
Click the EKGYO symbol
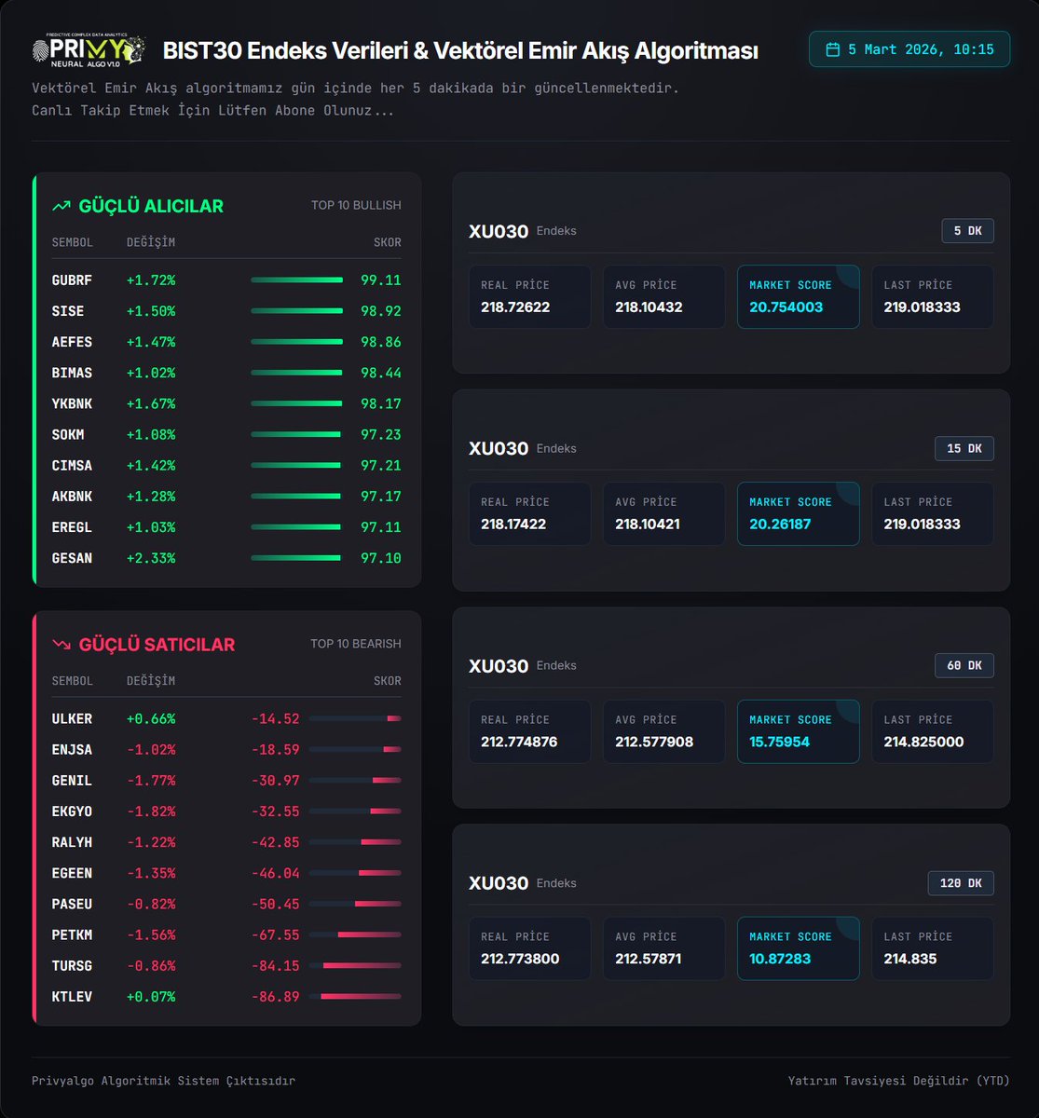tap(72, 811)
